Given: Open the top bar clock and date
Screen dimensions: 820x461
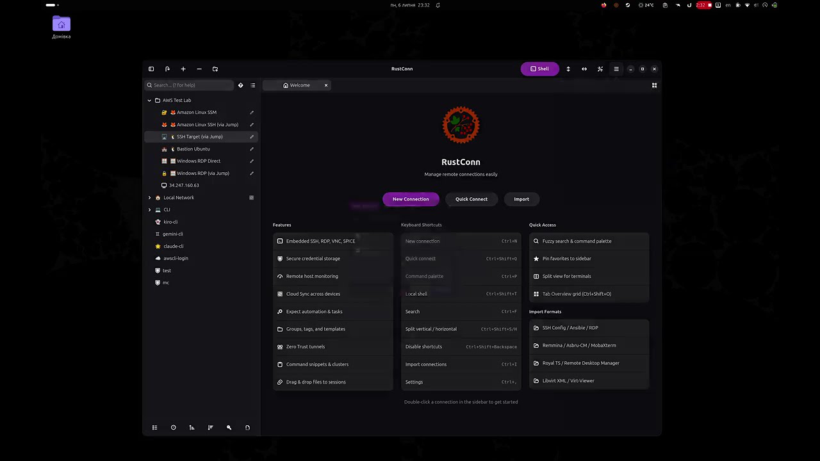Looking at the screenshot, I should (410, 5).
